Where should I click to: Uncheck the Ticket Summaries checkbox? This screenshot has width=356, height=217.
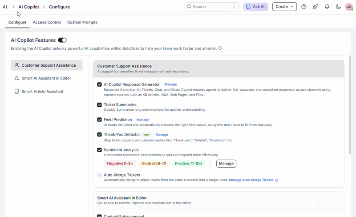click(x=99, y=104)
